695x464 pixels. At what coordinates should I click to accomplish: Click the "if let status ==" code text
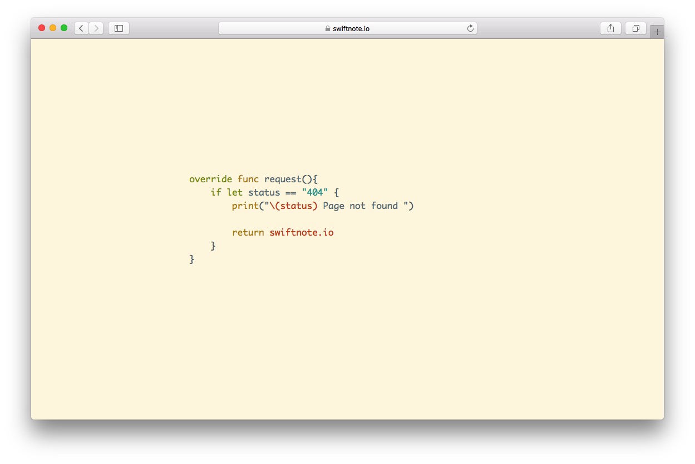(x=254, y=192)
